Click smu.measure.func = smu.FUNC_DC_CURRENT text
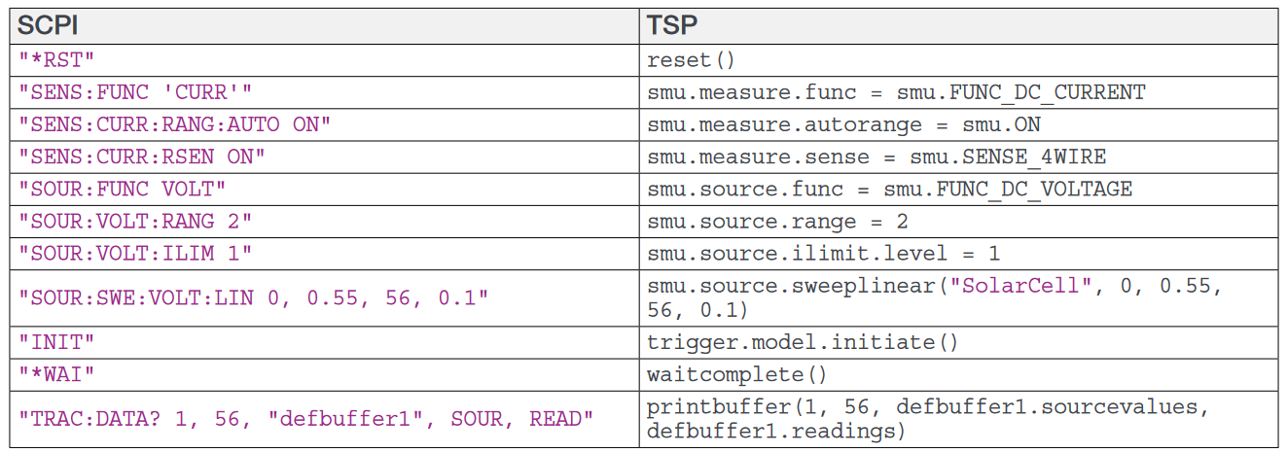Viewport: 1287px width, 453px height. coord(897,92)
